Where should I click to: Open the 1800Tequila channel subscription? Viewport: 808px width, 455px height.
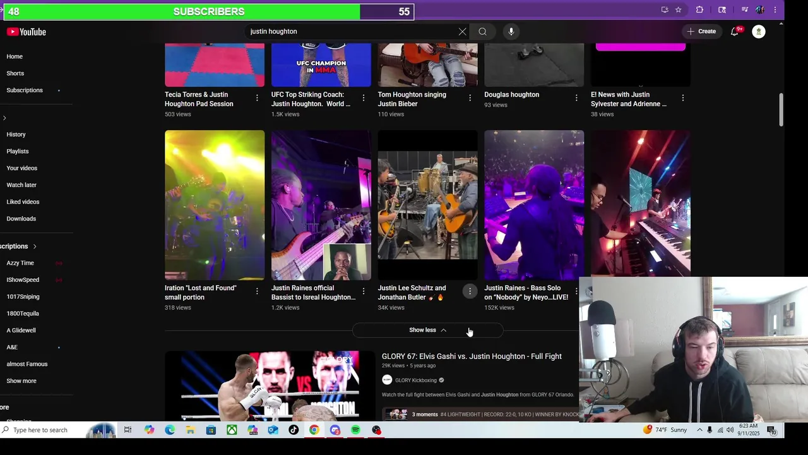click(23, 313)
